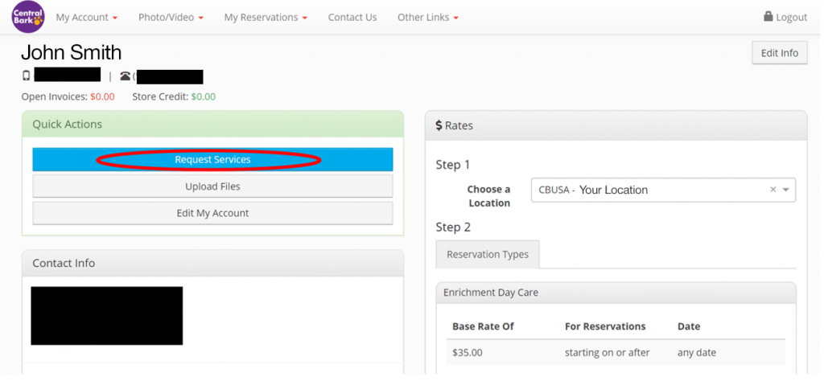Viewport: 824px width, 385px height.
Task: Click the Quick Actions panel header
Action: pyautogui.click(x=212, y=124)
